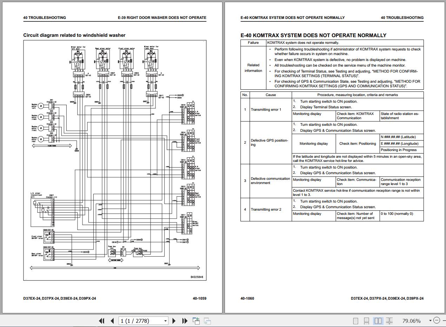Click the 'Failure' row label
Image resolution: width=446 pixels, height=327 pixels.
coord(253,43)
